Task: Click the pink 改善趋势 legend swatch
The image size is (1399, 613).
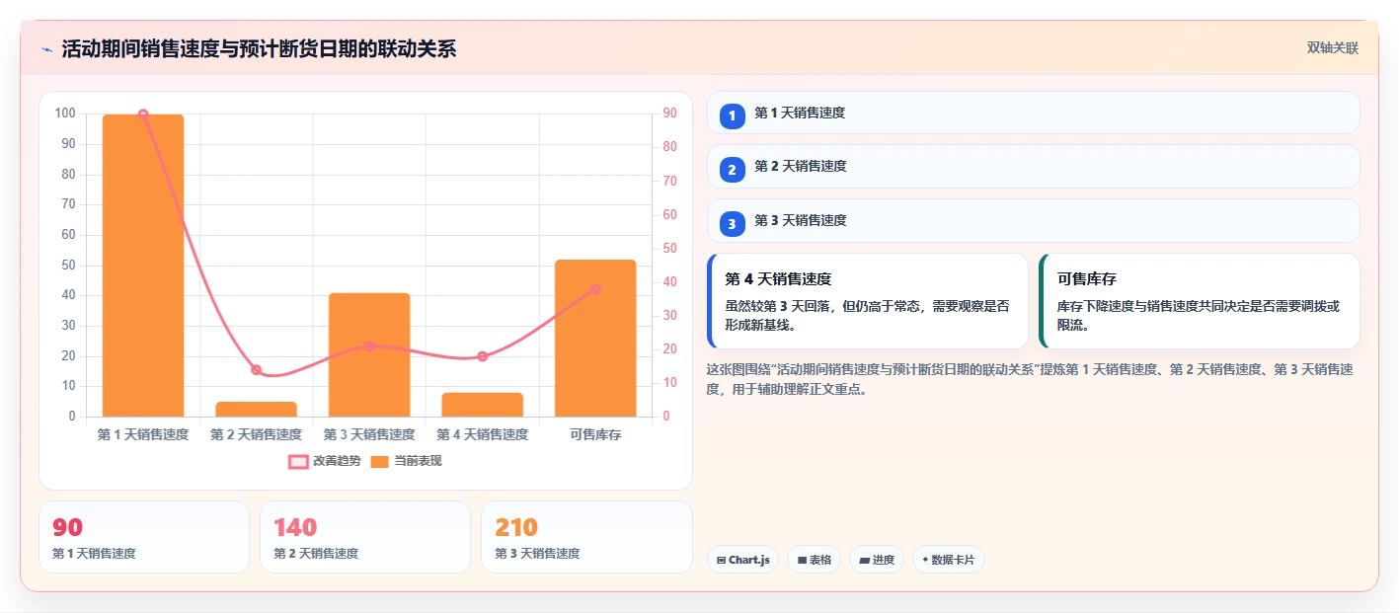Action: tap(298, 462)
